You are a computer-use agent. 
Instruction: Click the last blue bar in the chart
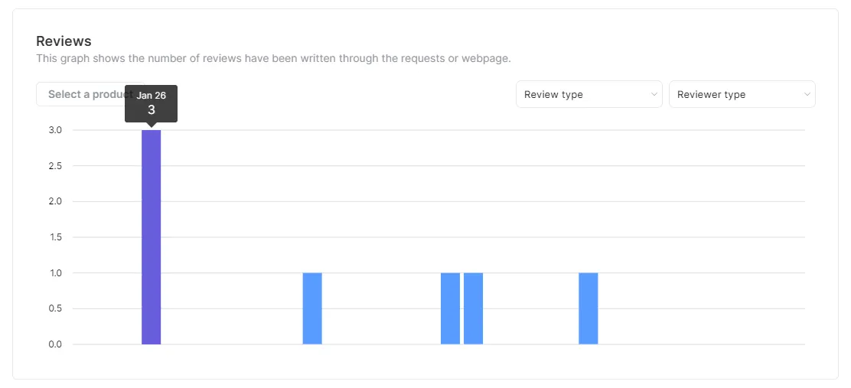pyautogui.click(x=589, y=308)
